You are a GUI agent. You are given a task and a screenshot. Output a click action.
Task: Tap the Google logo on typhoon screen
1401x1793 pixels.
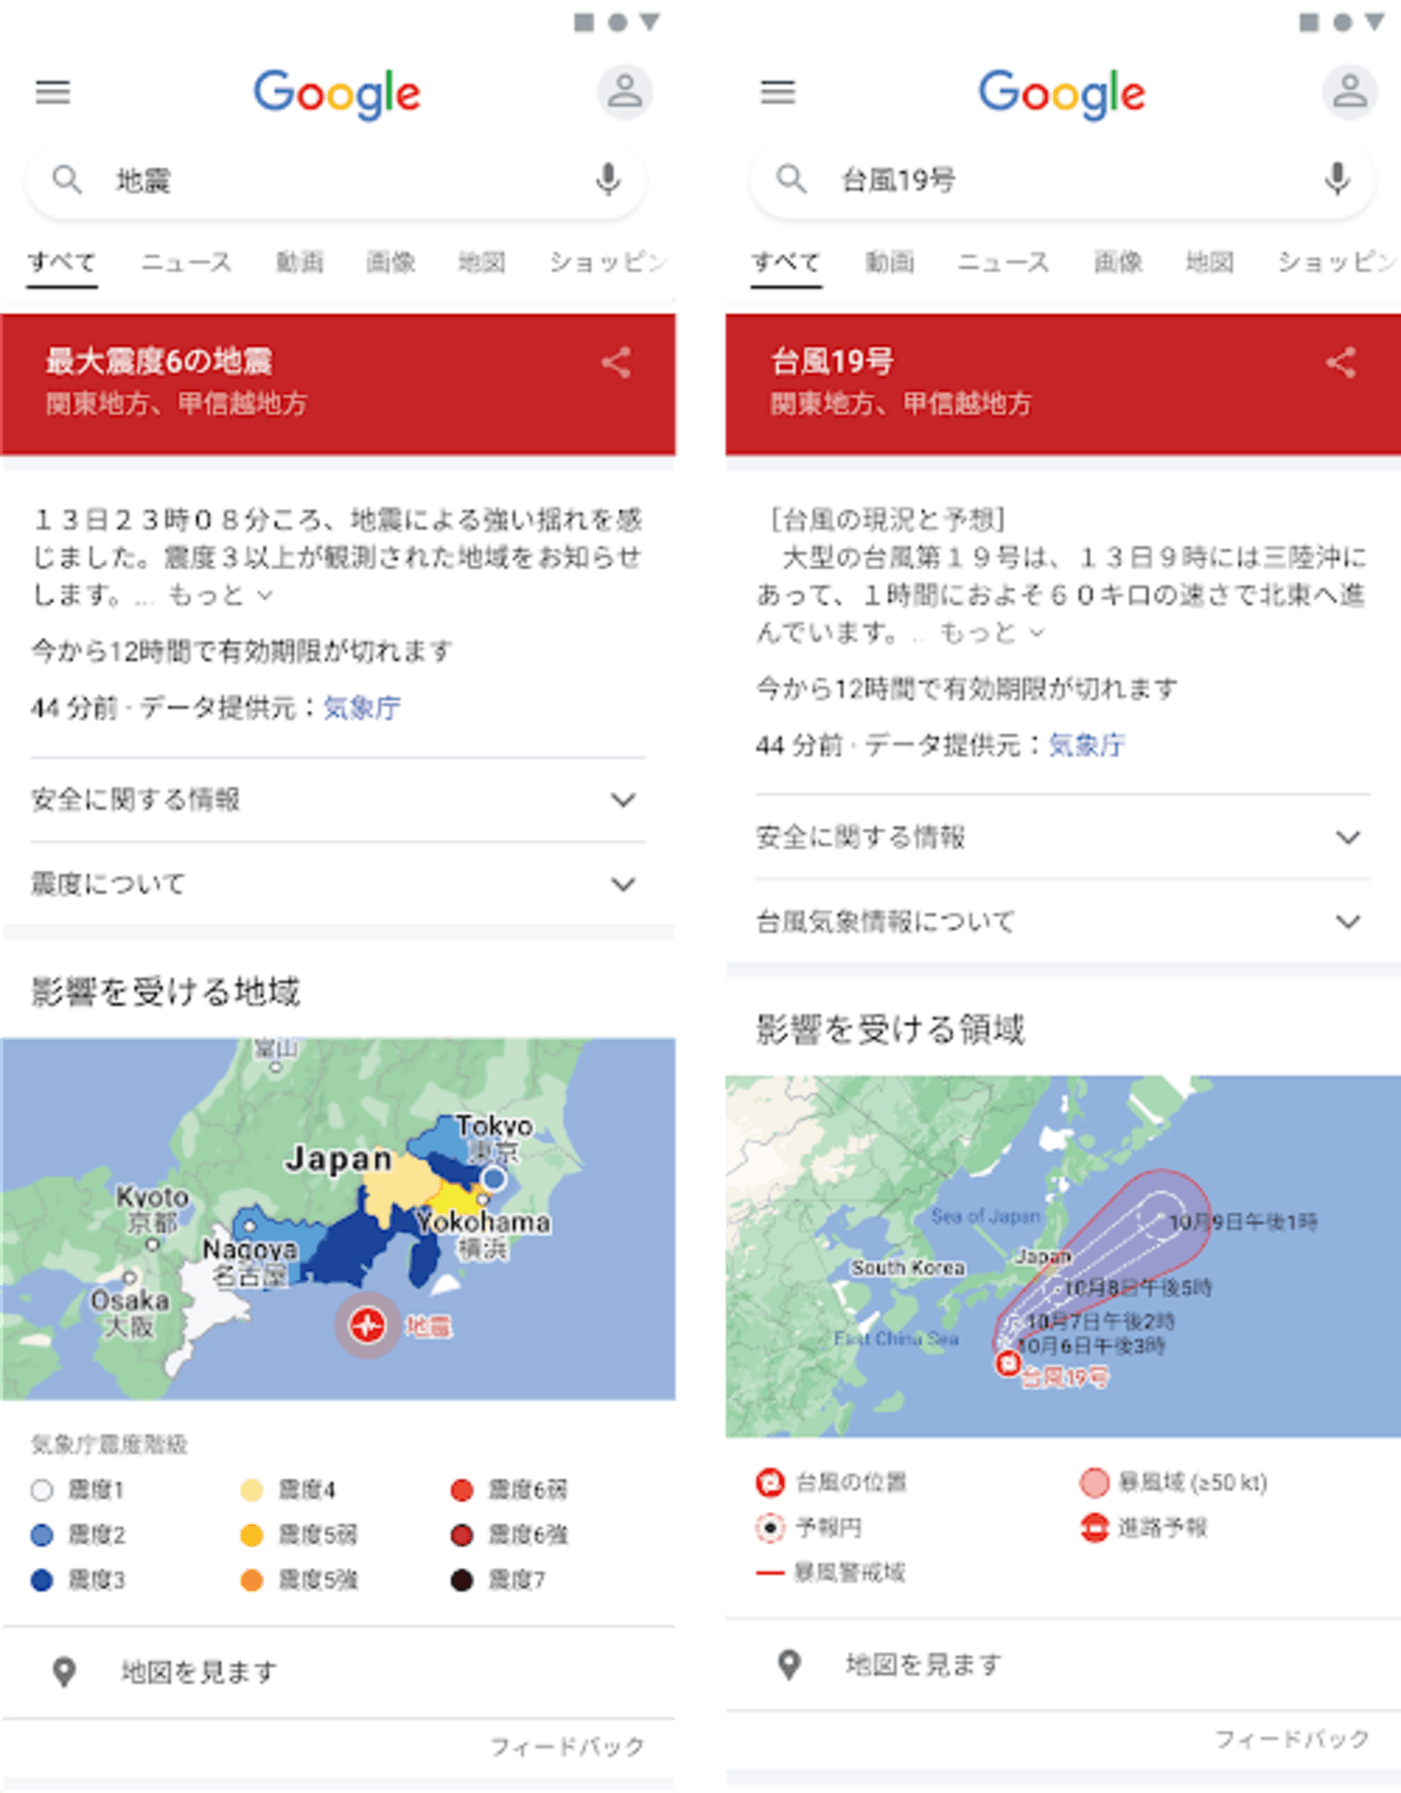click(x=1061, y=93)
